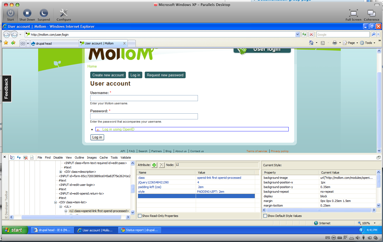
Task: Click the DOM tree horizontal scrollbar
Action: [x=71, y=217]
